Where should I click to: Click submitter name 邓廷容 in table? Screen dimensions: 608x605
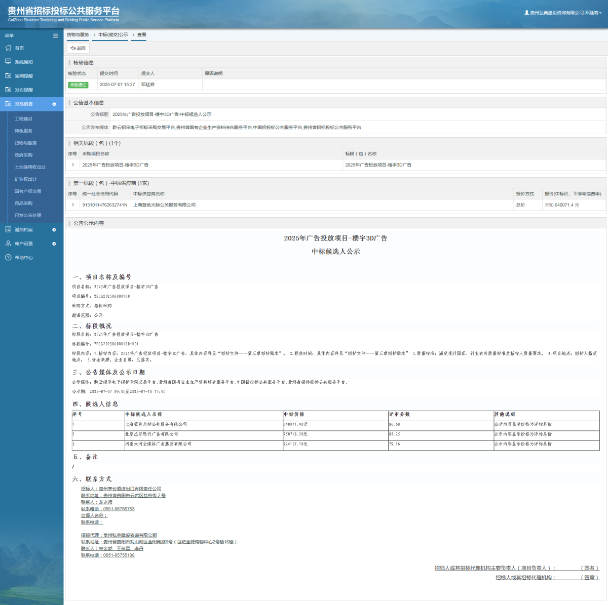(147, 85)
